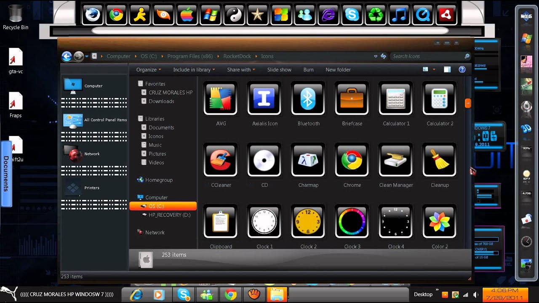This screenshot has width=539, height=303.
Task: Open the gold star icon in dock
Action: click(x=257, y=15)
